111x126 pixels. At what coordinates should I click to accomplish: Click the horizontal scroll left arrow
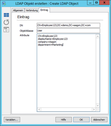(39, 109)
